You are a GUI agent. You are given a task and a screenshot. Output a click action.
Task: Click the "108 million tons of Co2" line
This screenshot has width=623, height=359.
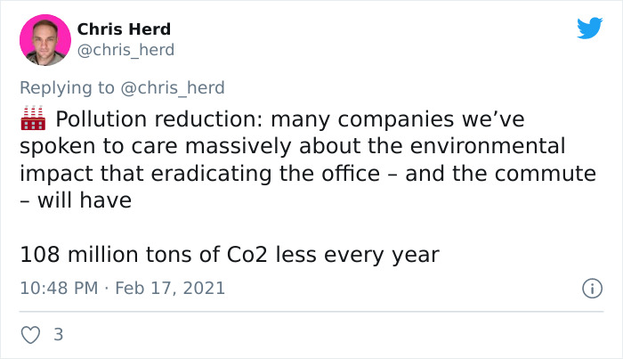point(144,255)
